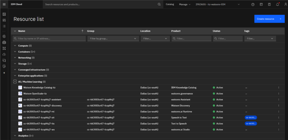
Task: Click the cc-663003cr67-6cqd4cj7-ws service icon
Action: (20, 130)
